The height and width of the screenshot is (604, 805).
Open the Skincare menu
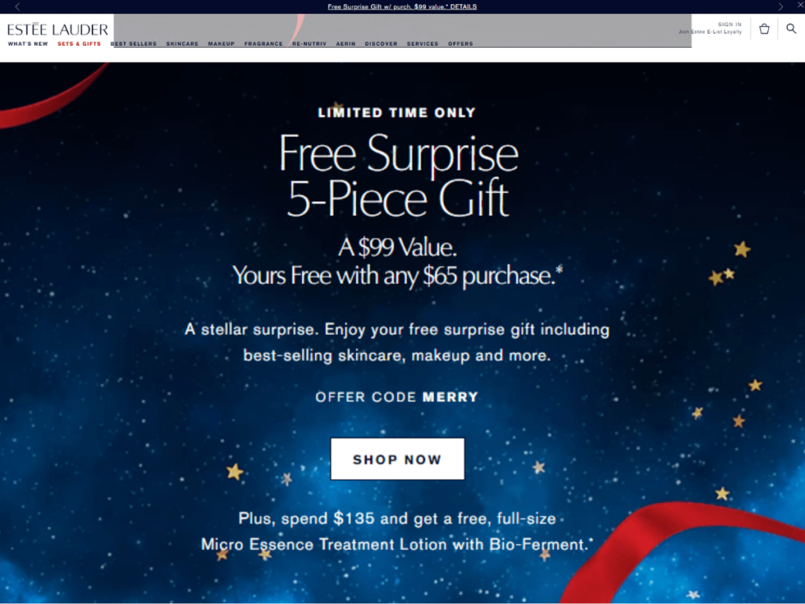[x=182, y=44]
